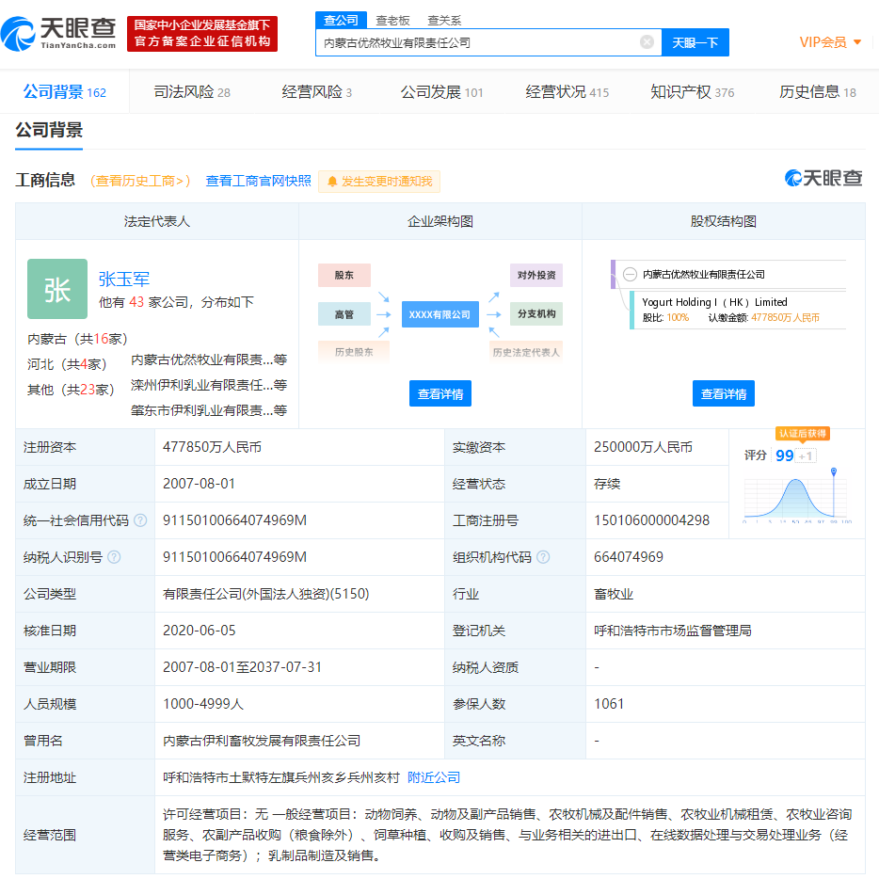Click Yogurt Holding I (HK) Limited shareholder
This screenshot has width=879, height=879.
click(714, 301)
